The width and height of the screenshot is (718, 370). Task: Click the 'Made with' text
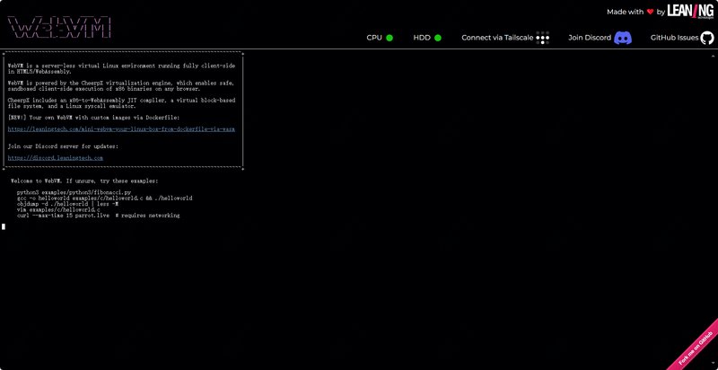(625, 13)
